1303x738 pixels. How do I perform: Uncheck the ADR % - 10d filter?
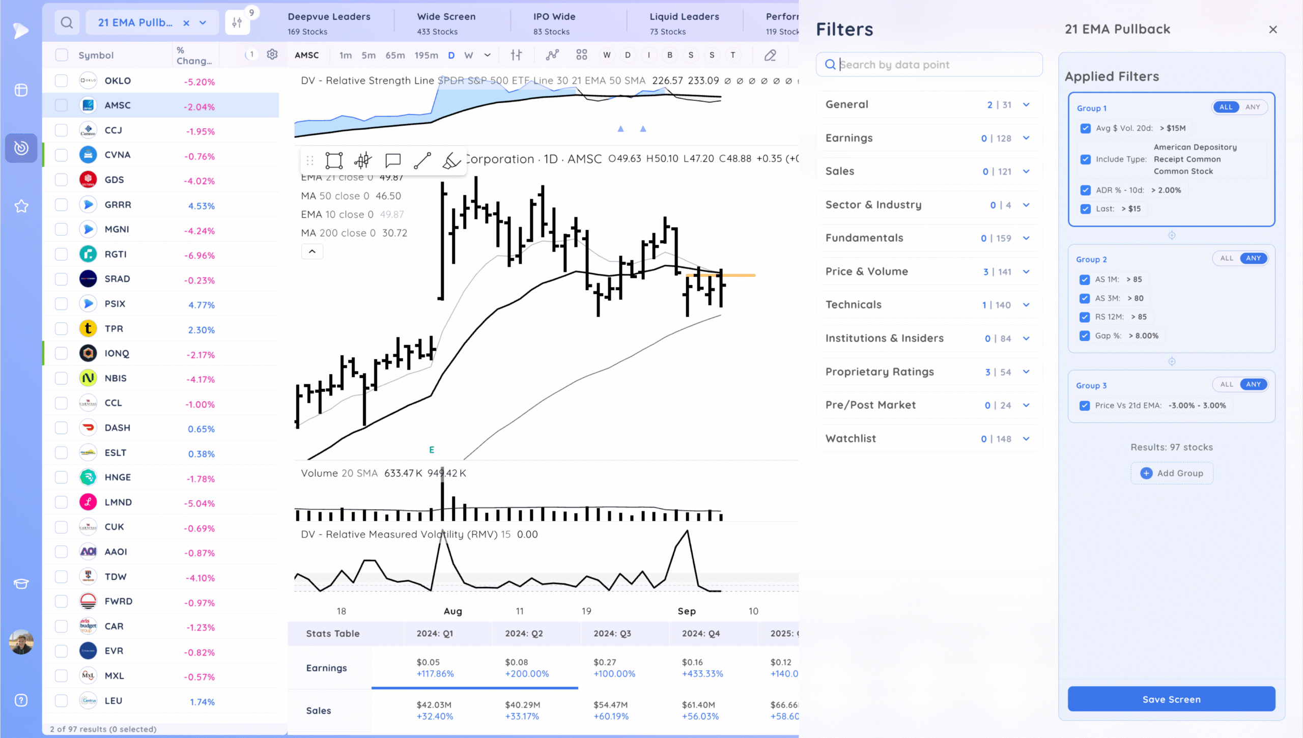[1086, 190]
